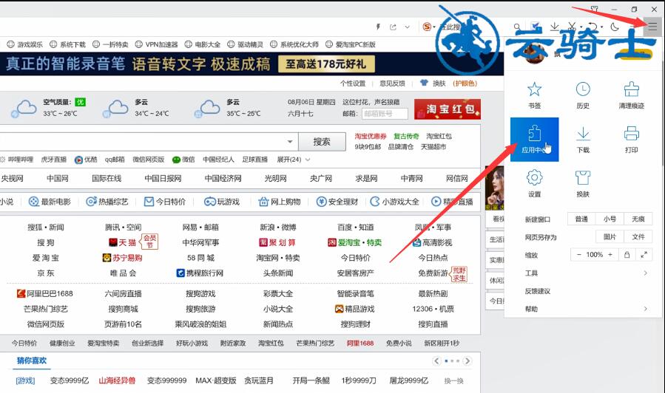Click the 淘宝红包 red banner button
This screenshot has width=665, height=393.
(x=448, y=109)
